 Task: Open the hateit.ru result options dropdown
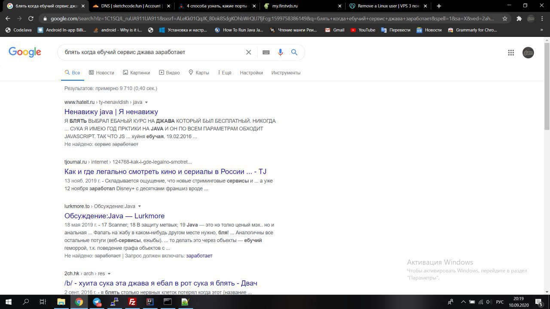tap(146, 103)
